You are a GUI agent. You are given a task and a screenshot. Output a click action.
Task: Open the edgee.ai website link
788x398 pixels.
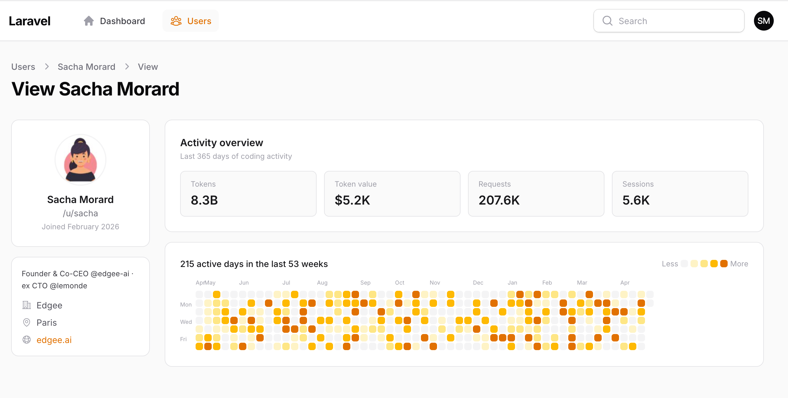tap(54, 340)
